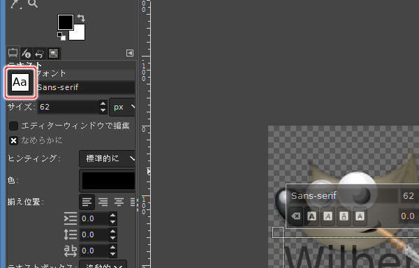419x268 pixels.
Task: Switch to the Images tab
Action: pyautogui.click(x=54, y=53)
